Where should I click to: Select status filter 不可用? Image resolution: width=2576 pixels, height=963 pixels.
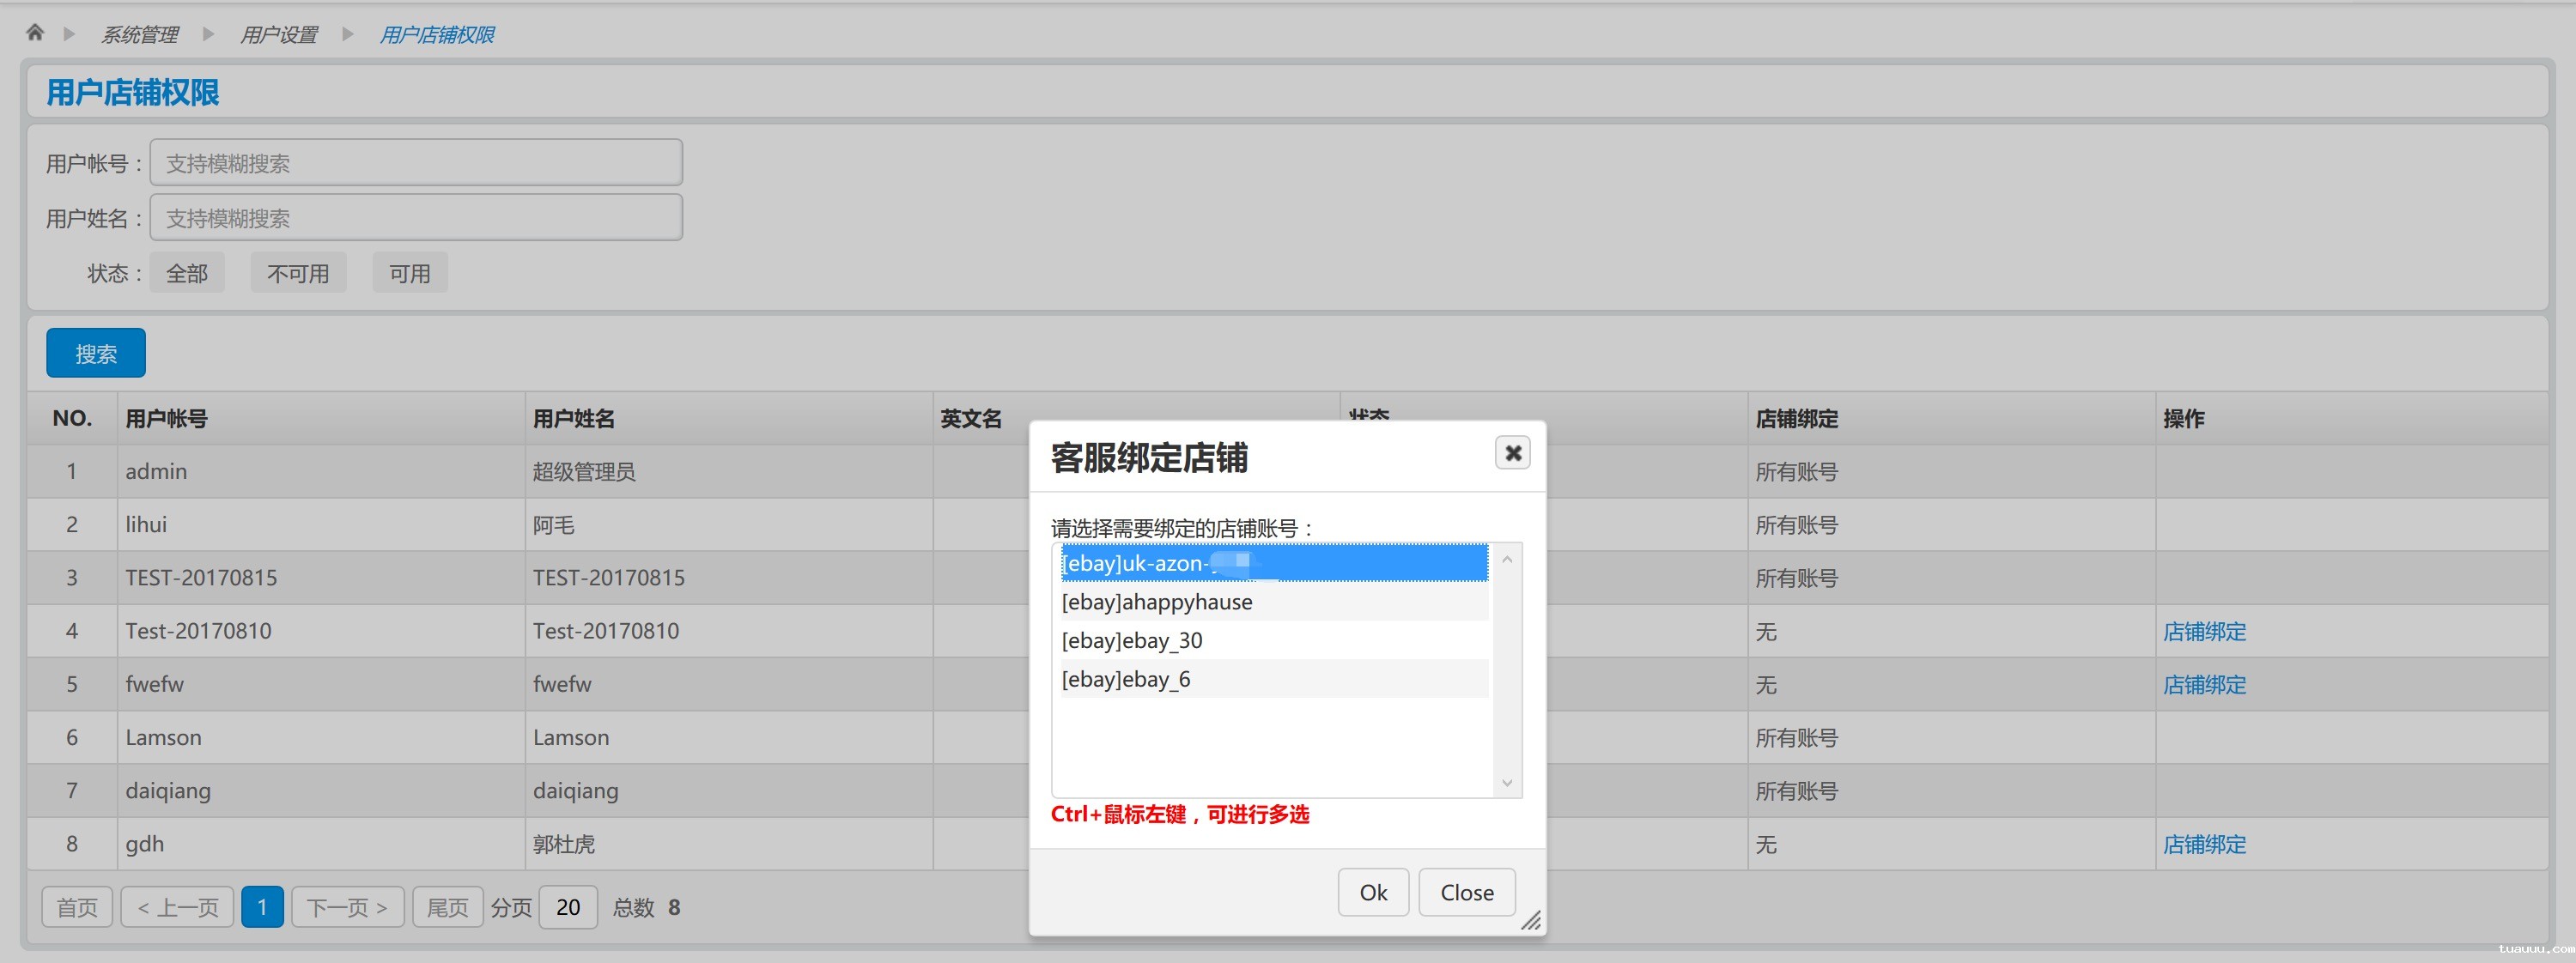(298, 273)
